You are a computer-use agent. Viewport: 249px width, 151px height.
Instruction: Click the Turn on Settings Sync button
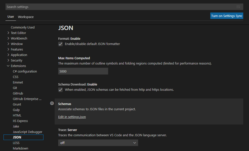point(227,16)
